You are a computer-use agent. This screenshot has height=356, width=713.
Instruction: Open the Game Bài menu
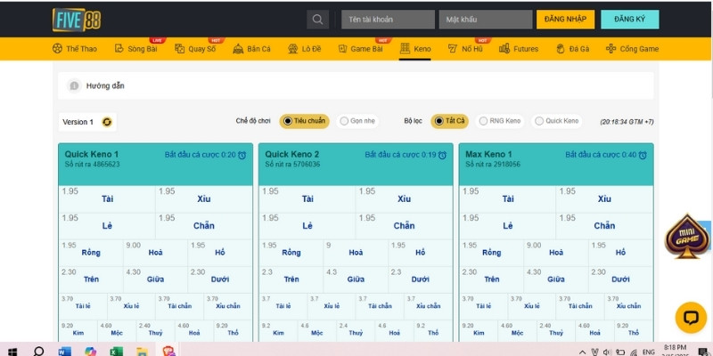pyautogui.click(x=361, y=49)
